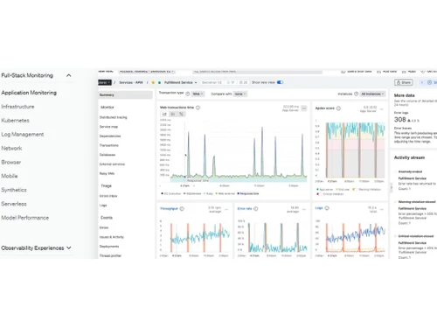Select third chart-type icon in Web transactions
437x328 pixels.
pyautogui.click(x=181, y=114)
